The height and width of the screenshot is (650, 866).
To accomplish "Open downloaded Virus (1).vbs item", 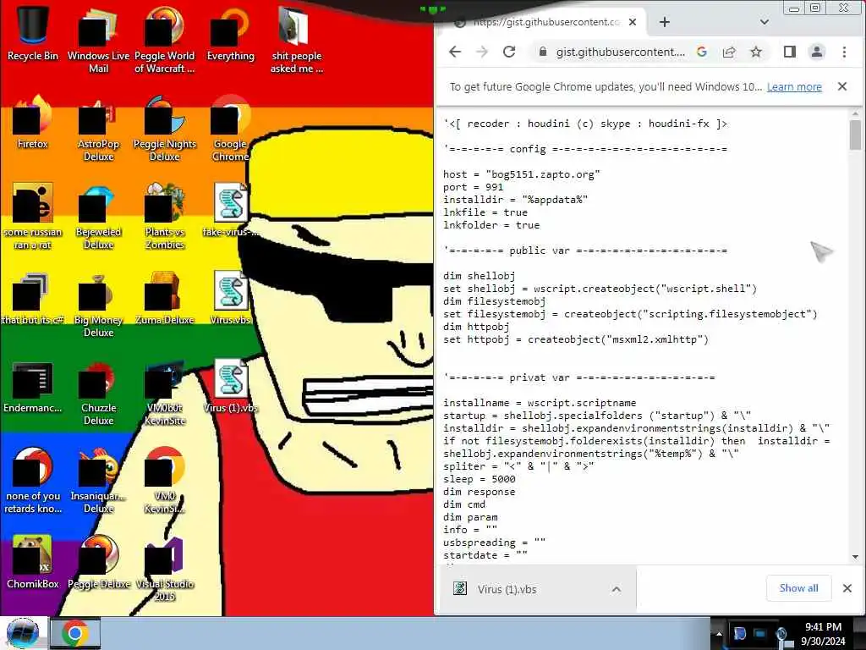I will point(507,589).
